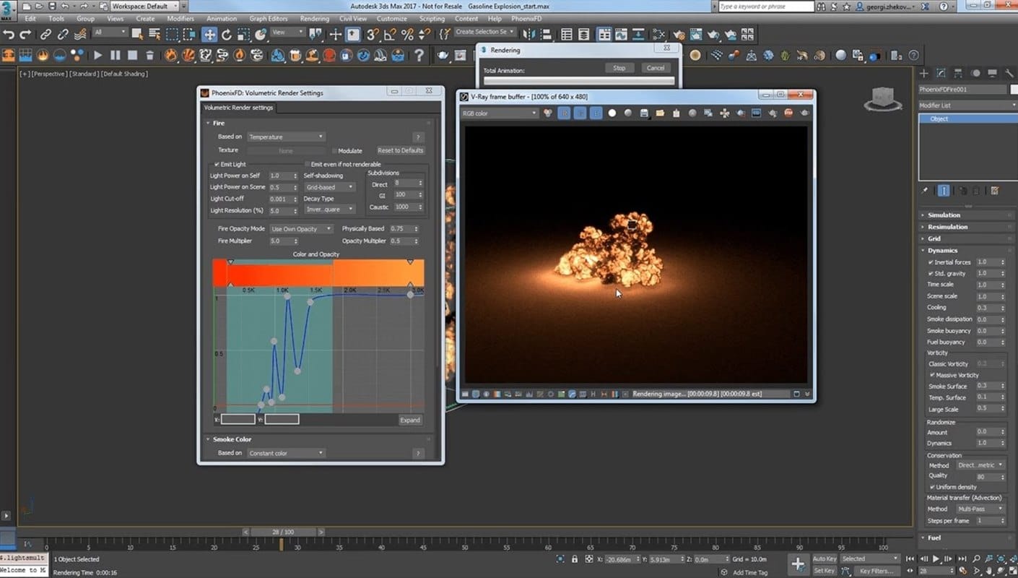Play the animation in timeline controls
The width and height of the screenshot is (1018, 578).
[x=936, y=558]
